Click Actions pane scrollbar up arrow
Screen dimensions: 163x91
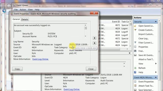pyautogui.click(x=159, y=21)
